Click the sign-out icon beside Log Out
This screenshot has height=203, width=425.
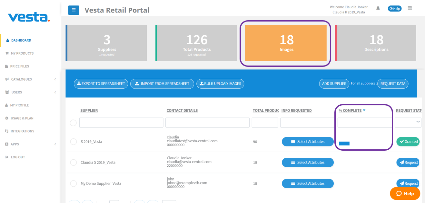click(7, 157)
